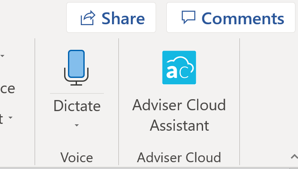This screenshot has height=169, width=298.
Task: Expand the Dictate dropdown arrow
Action: pos(77,125)
